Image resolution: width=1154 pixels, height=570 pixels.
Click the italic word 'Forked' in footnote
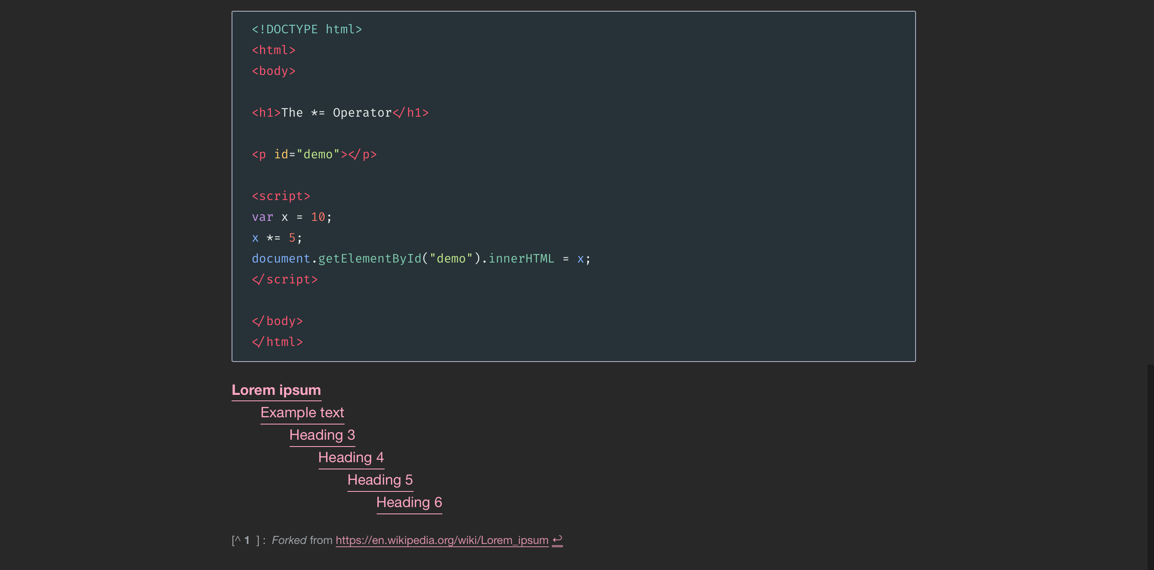tap(289, 540)
